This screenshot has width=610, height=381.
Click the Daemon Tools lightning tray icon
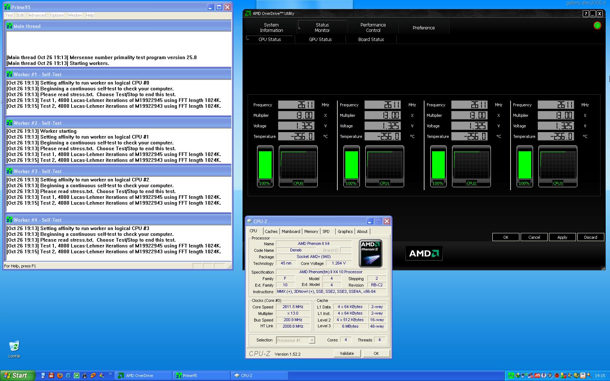[544, 376]
